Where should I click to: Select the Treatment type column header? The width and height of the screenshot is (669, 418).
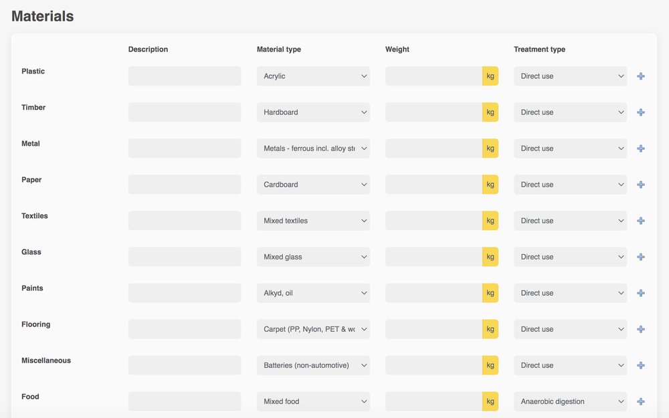coord(539,49)
